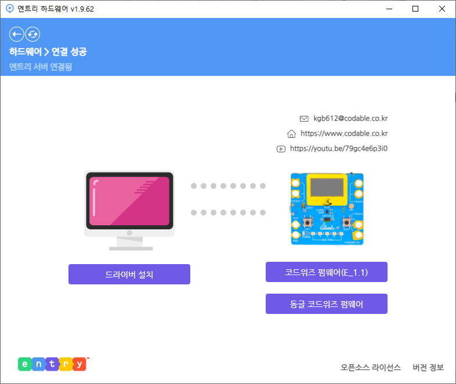
Task: Click the back arrow icon
Action: pos(17,34)
